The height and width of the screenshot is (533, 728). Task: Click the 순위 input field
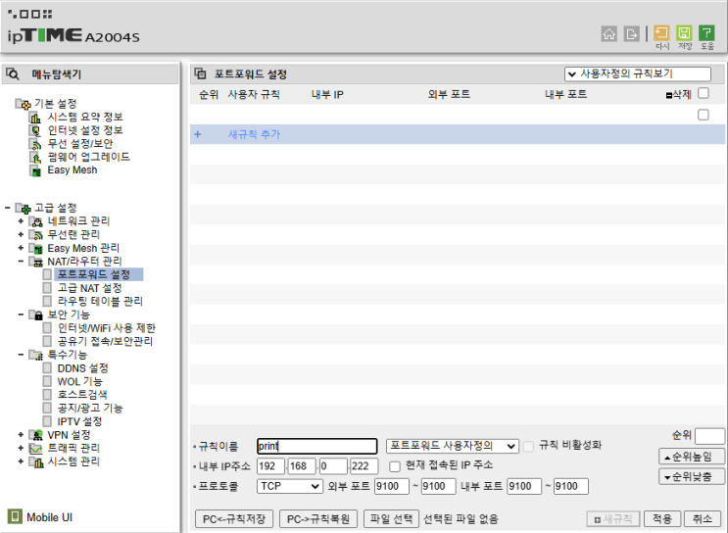709,436
